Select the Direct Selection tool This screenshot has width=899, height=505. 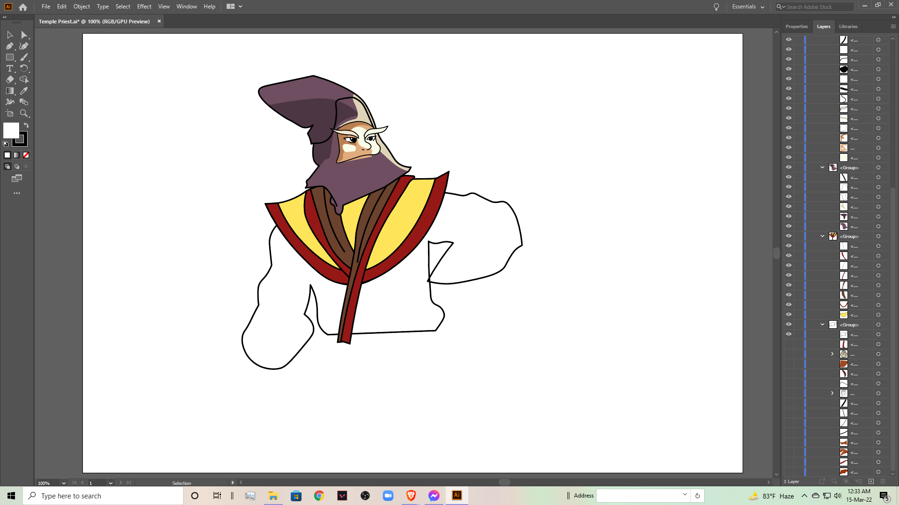(x=24, y=35)
